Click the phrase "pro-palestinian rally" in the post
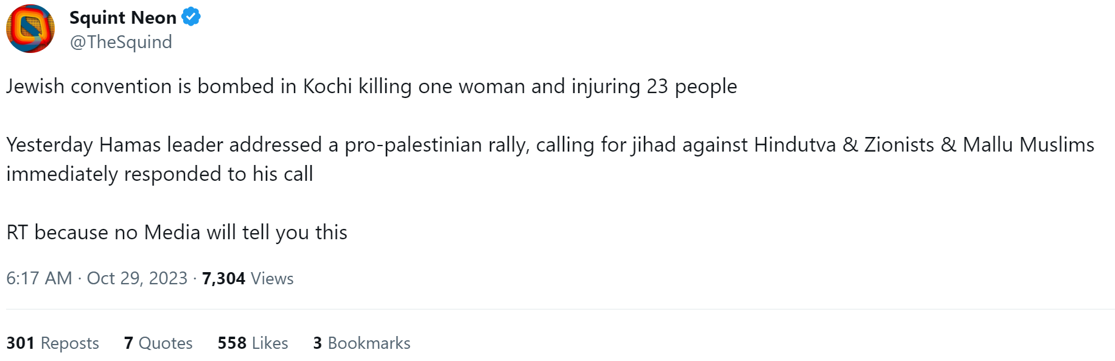This screenshot has height=361, width=1115. pyautogui.click(x=436, y=145)
